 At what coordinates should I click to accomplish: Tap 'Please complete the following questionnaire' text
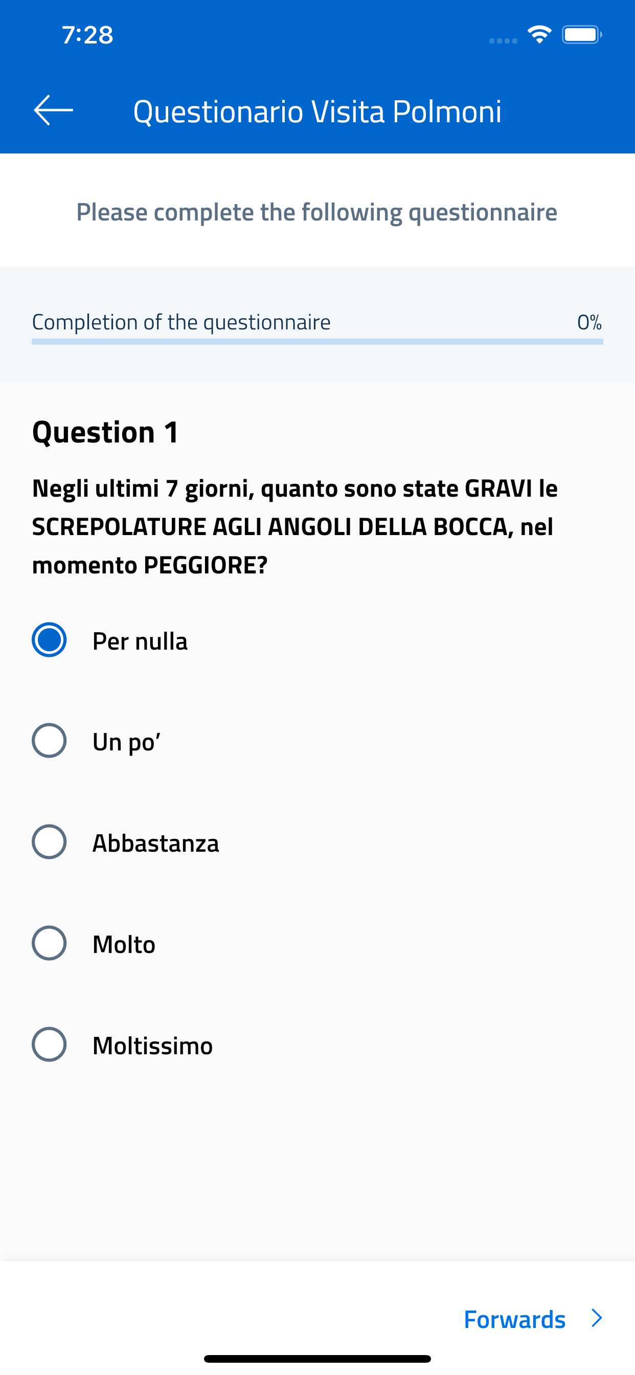(x=317, y=212)
